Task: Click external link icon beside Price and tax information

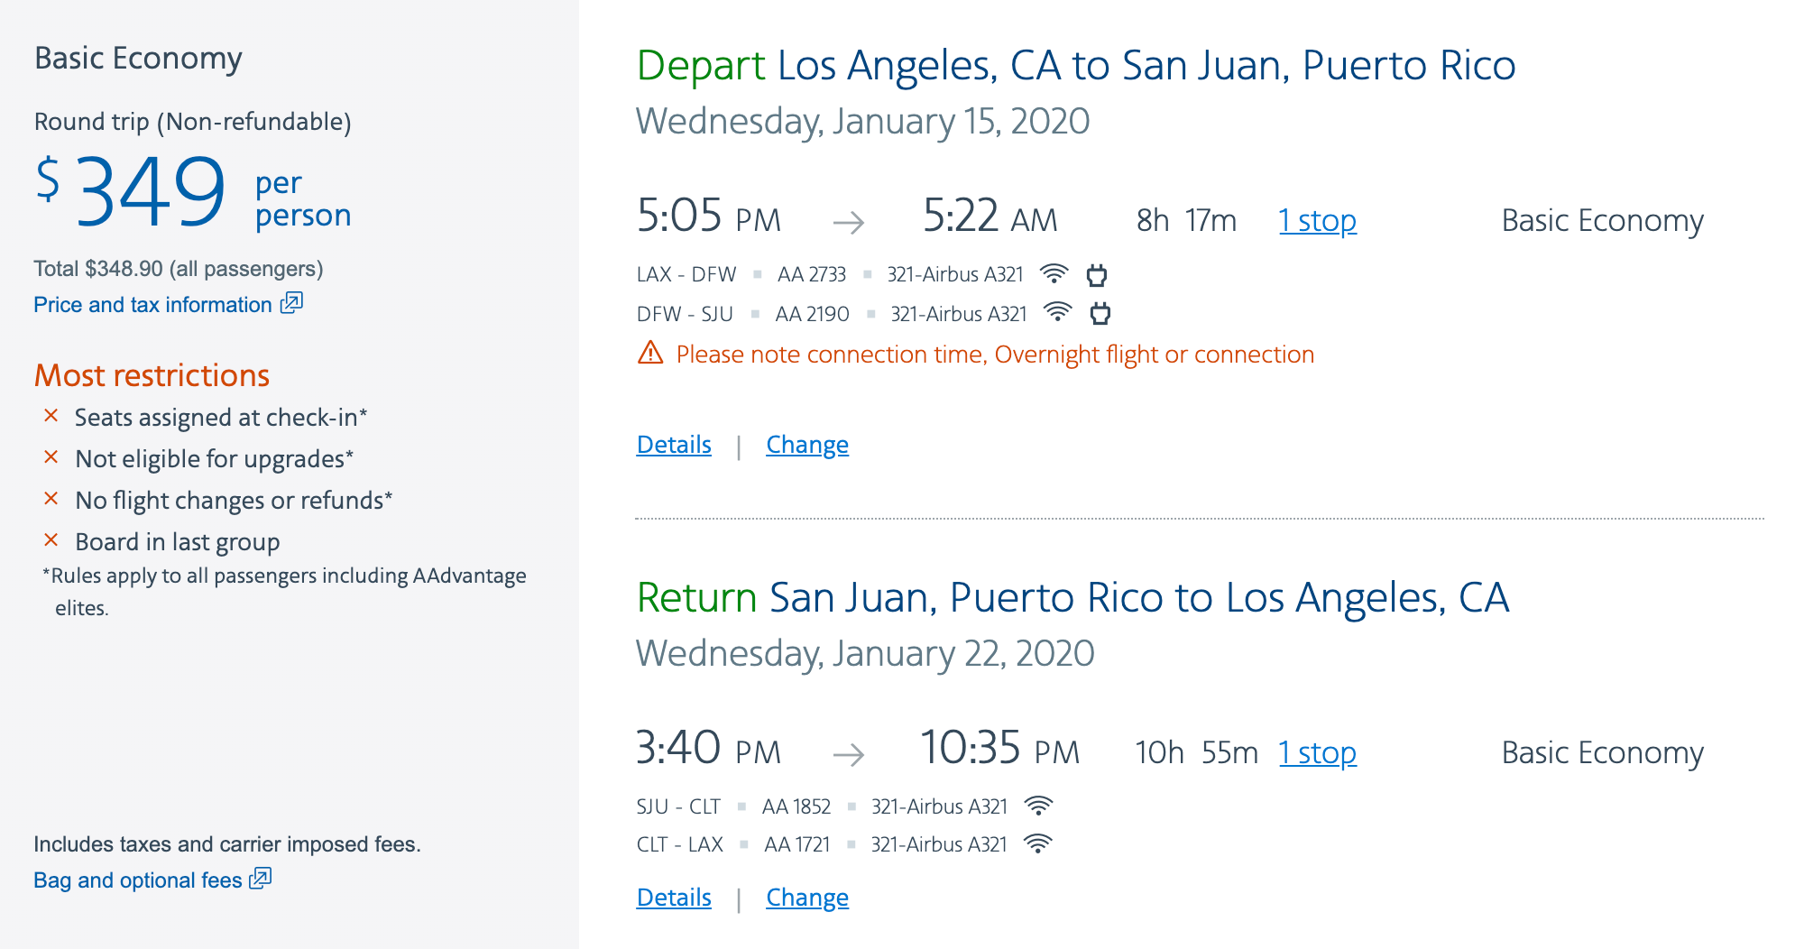Action: pyautogui.click(x=291, y=303)
